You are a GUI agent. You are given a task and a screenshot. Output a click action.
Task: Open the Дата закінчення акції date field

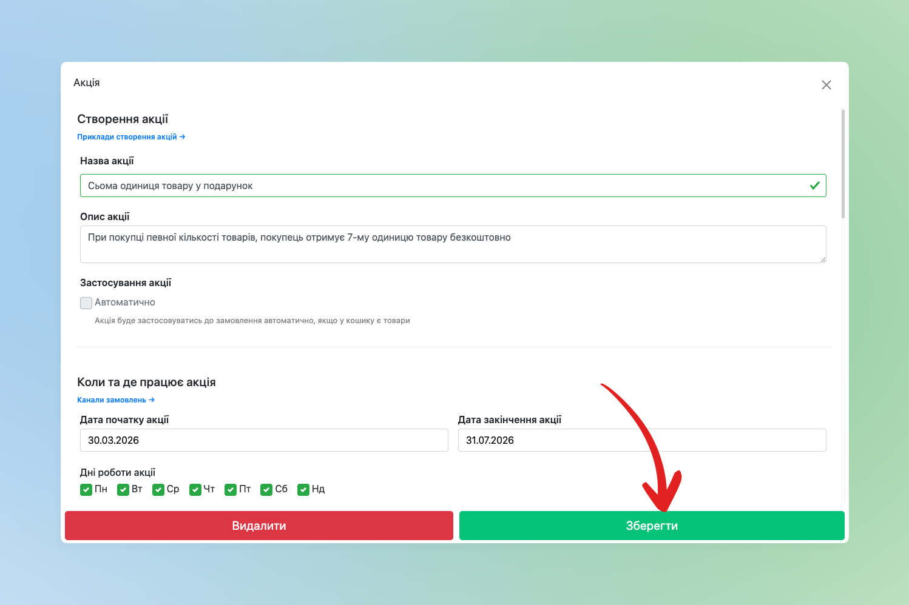(x=641, y=440)
